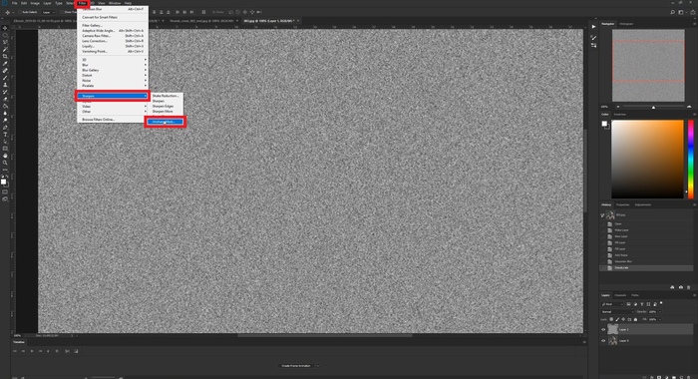Toggle layer filtering switch on/off

tap(661, 303)
